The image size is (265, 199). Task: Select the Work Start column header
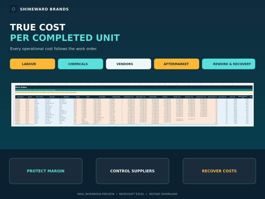coord(165,97)
